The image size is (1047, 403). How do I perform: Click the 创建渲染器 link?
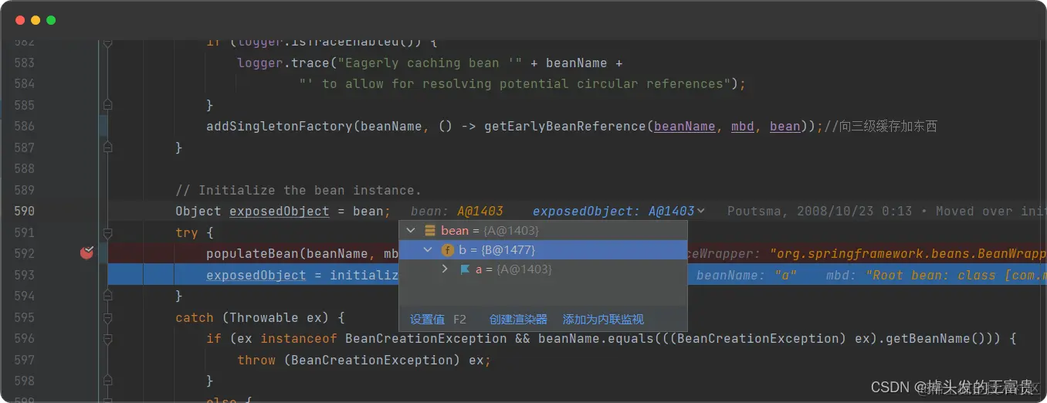click(x=518, y=319)
